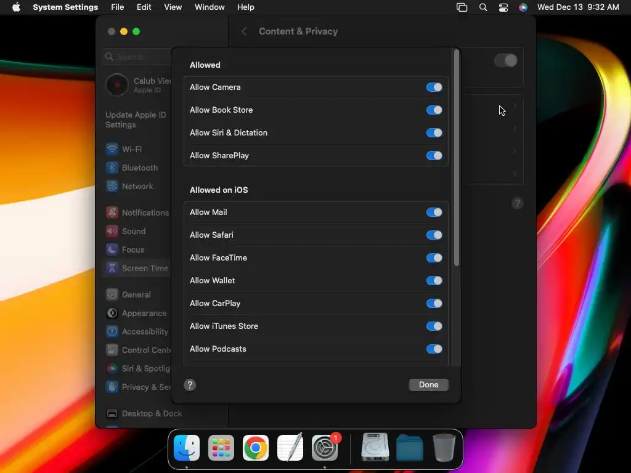Open Privacy & Security hand icon
The image size is (631, 473).
[x=112, y=387]
